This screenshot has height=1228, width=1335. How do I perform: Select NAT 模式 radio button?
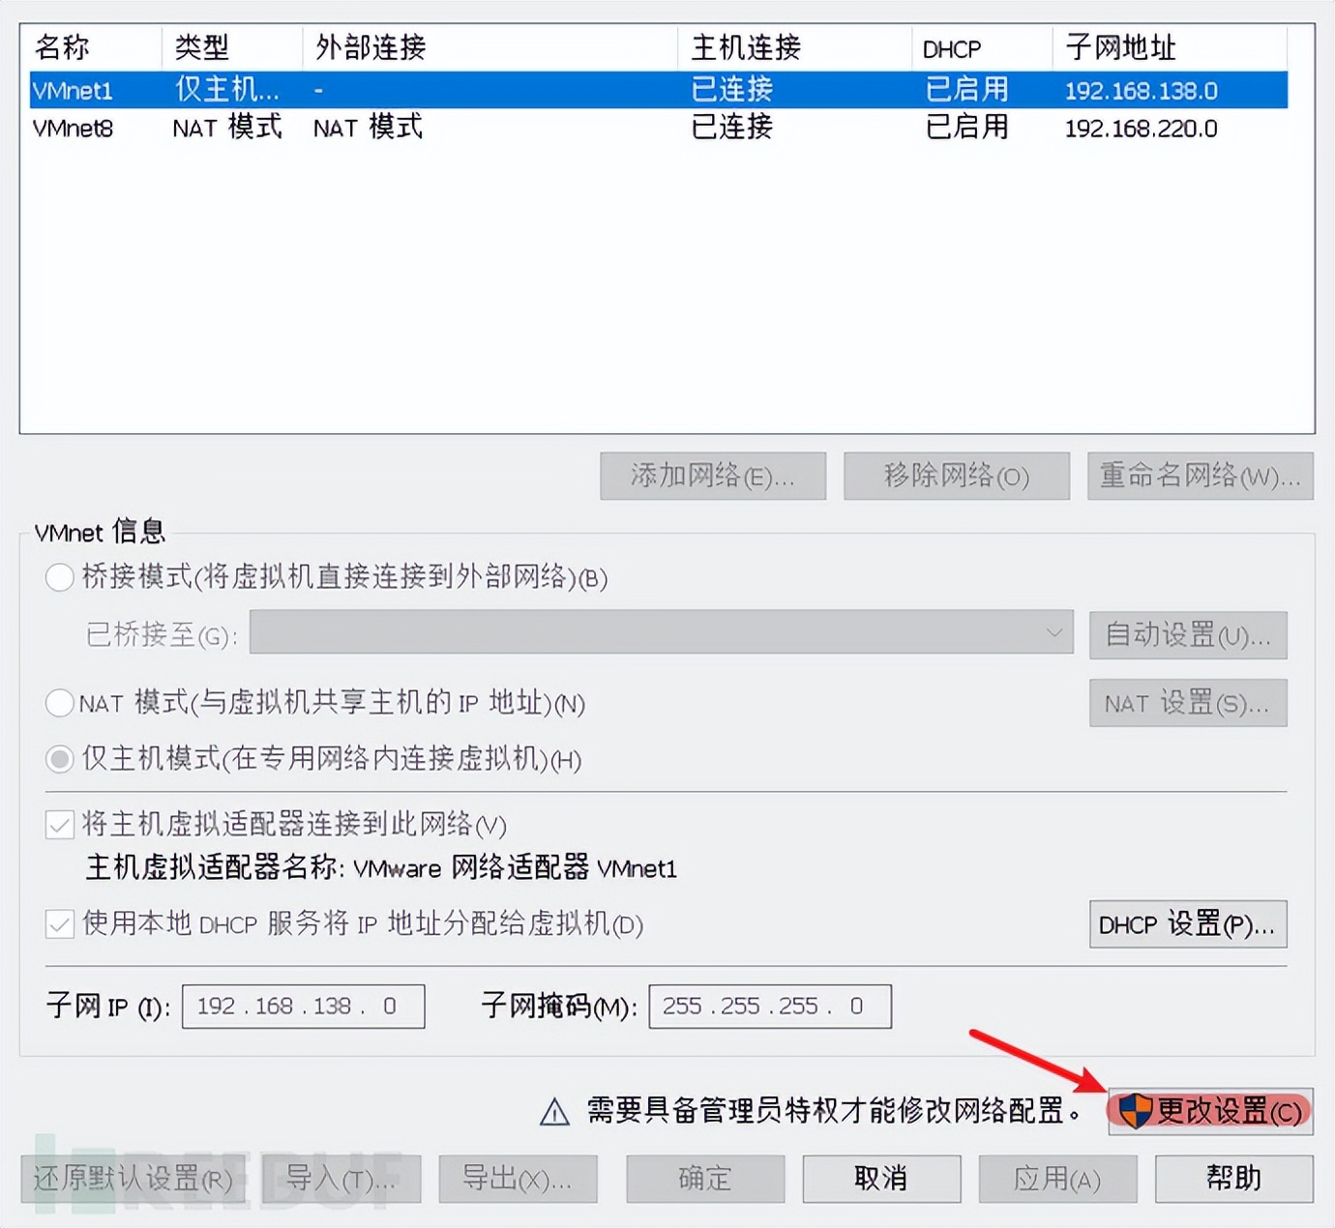point(58,703)
